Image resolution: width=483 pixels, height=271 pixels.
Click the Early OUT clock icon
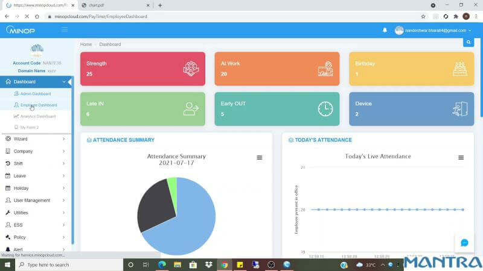325,109
